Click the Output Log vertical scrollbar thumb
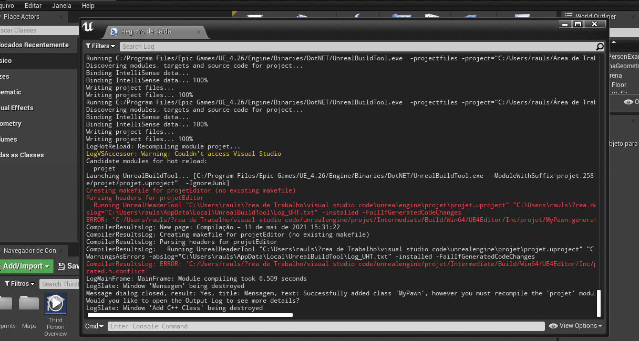639x341 pixels. pos(598,303)
